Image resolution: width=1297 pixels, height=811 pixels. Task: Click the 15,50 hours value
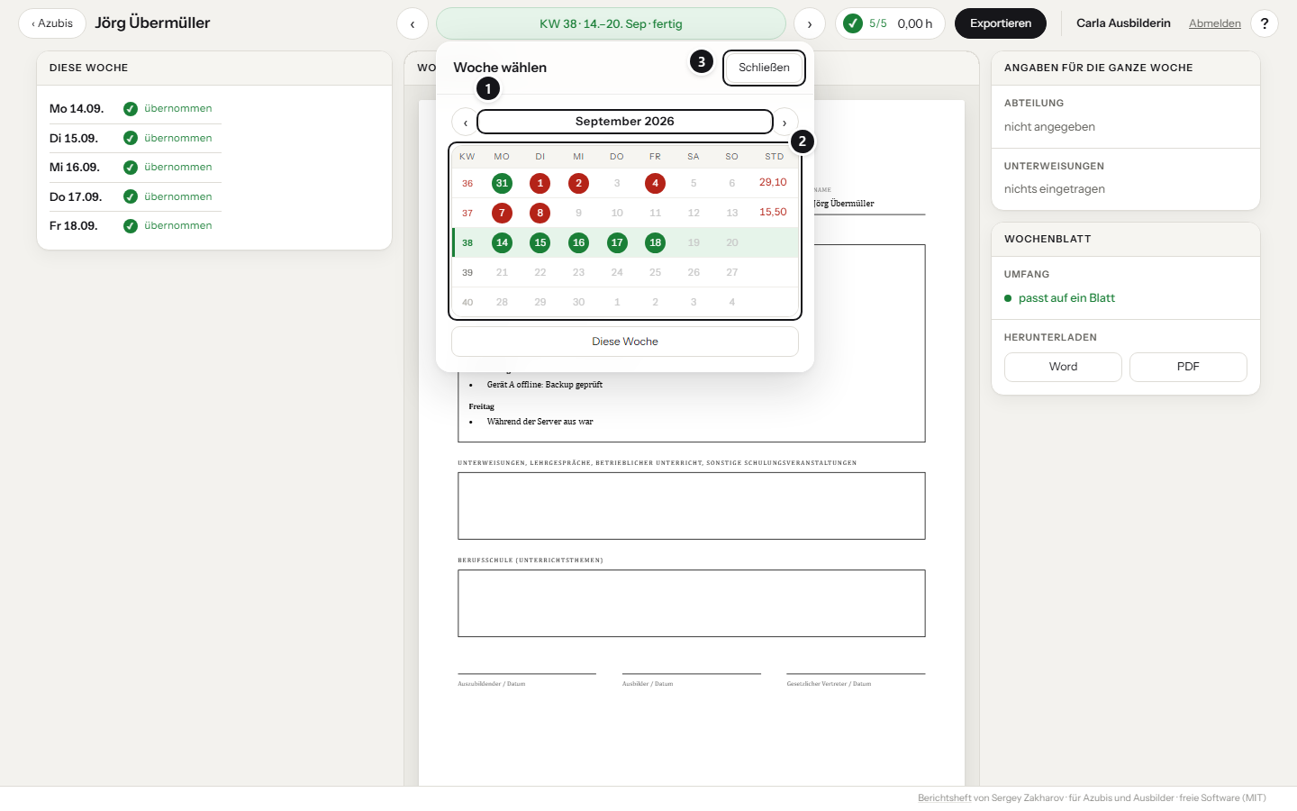tap(773, 212)
